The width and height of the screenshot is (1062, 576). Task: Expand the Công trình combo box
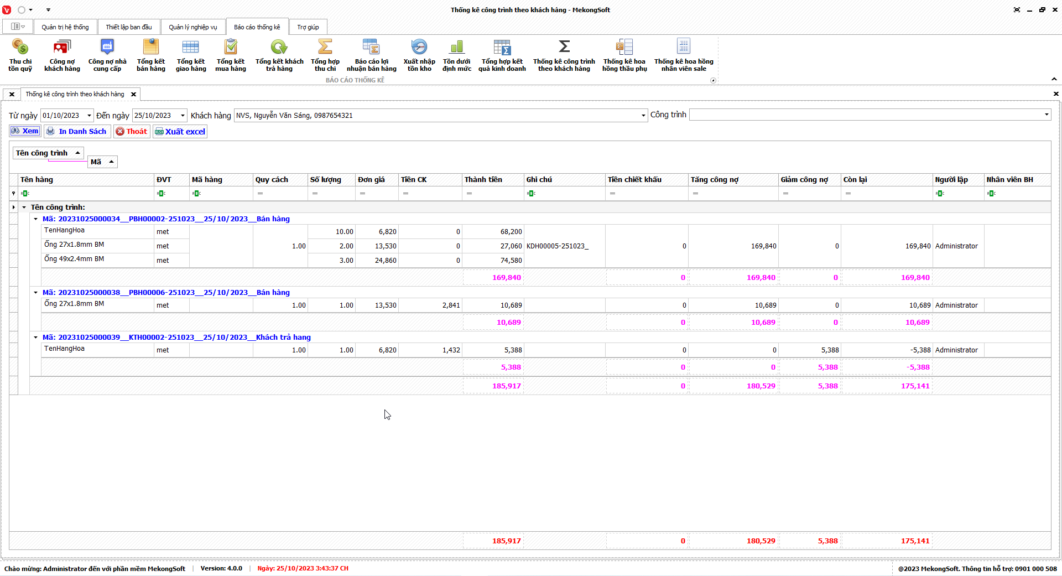click(x=1046, y=115)
